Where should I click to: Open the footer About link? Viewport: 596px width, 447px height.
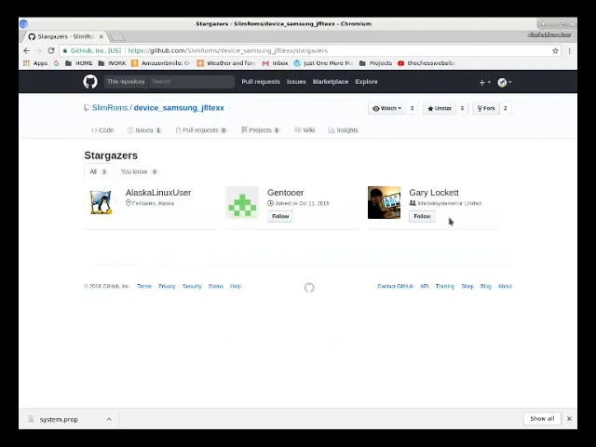pyautogui.click(x=505, y=286)
